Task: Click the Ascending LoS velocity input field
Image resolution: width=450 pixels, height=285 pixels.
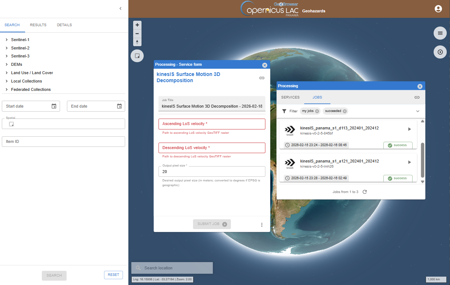Action: coord(212,124)
